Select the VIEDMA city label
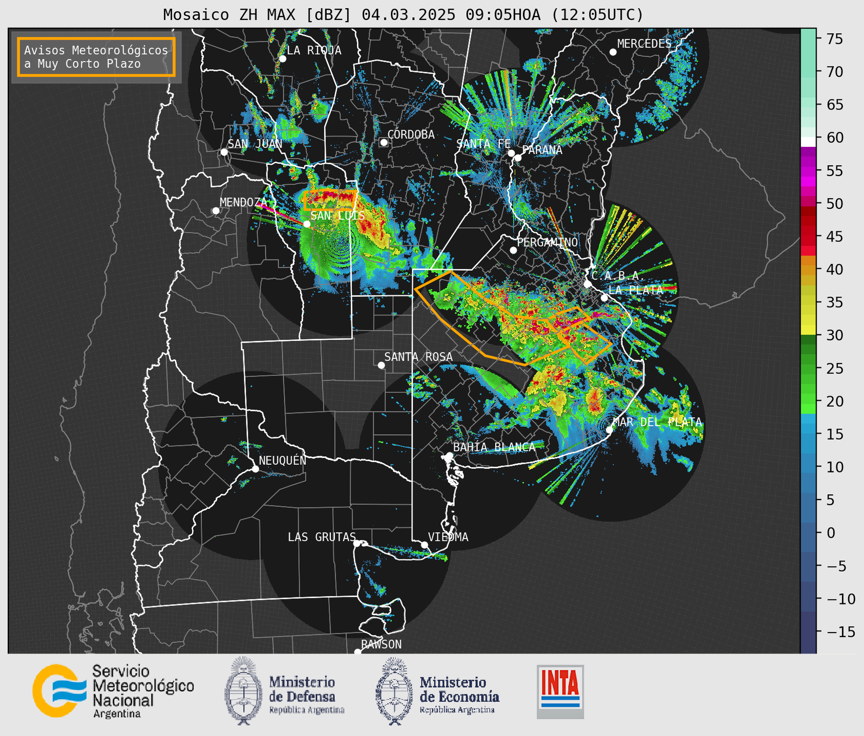This screenshot has width=864, height=736. 448,537
